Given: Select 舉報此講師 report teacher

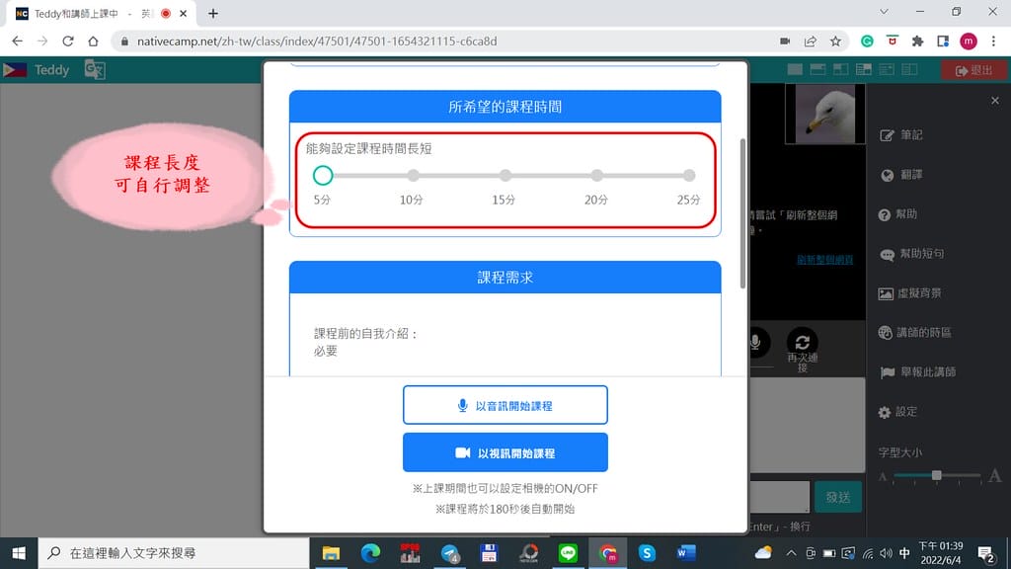Looking at the screenshot, I should pos(917,372).
